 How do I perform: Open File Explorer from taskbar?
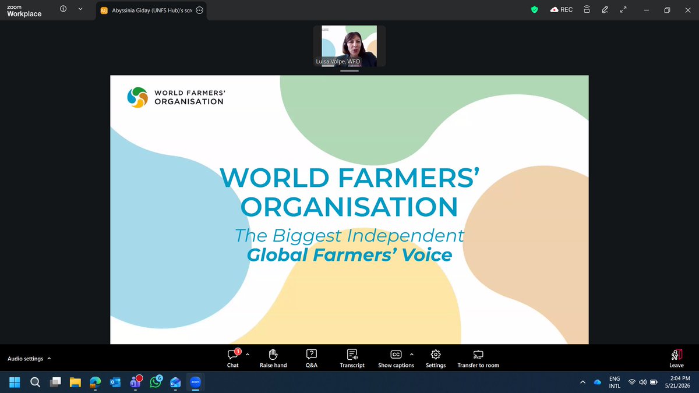click(x=75, y=382)
